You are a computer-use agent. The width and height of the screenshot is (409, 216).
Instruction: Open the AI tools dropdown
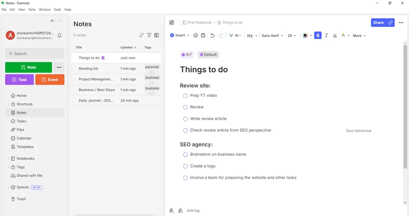tap(235, 35)
